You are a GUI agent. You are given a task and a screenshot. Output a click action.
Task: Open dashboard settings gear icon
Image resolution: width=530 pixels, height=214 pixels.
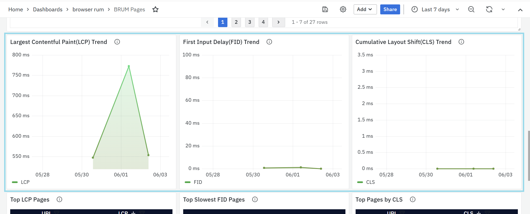(x=343, y=9)
